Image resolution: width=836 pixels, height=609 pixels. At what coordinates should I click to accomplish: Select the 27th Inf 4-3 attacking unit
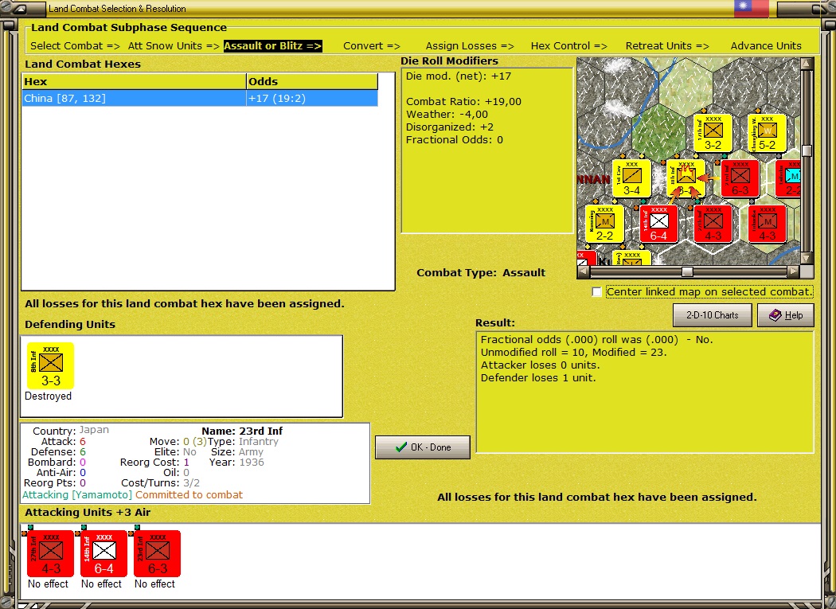coord(51,553)
